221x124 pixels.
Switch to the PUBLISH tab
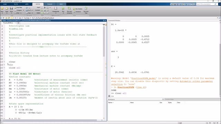click(50, 4)
